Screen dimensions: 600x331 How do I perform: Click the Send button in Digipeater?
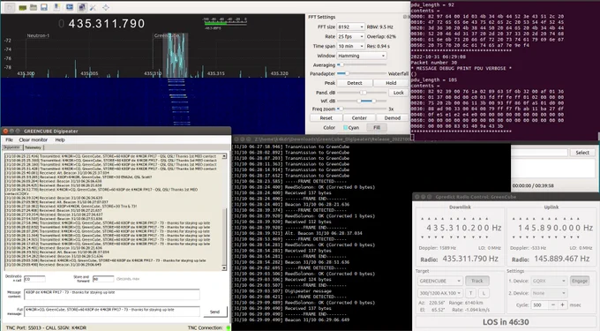pyautogui.click(x=214, y=312)
